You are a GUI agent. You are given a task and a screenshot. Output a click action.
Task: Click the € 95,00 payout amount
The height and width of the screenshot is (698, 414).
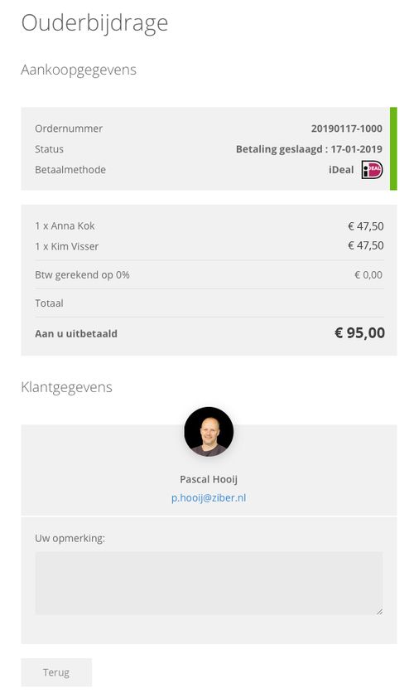(x=359, y=333)
